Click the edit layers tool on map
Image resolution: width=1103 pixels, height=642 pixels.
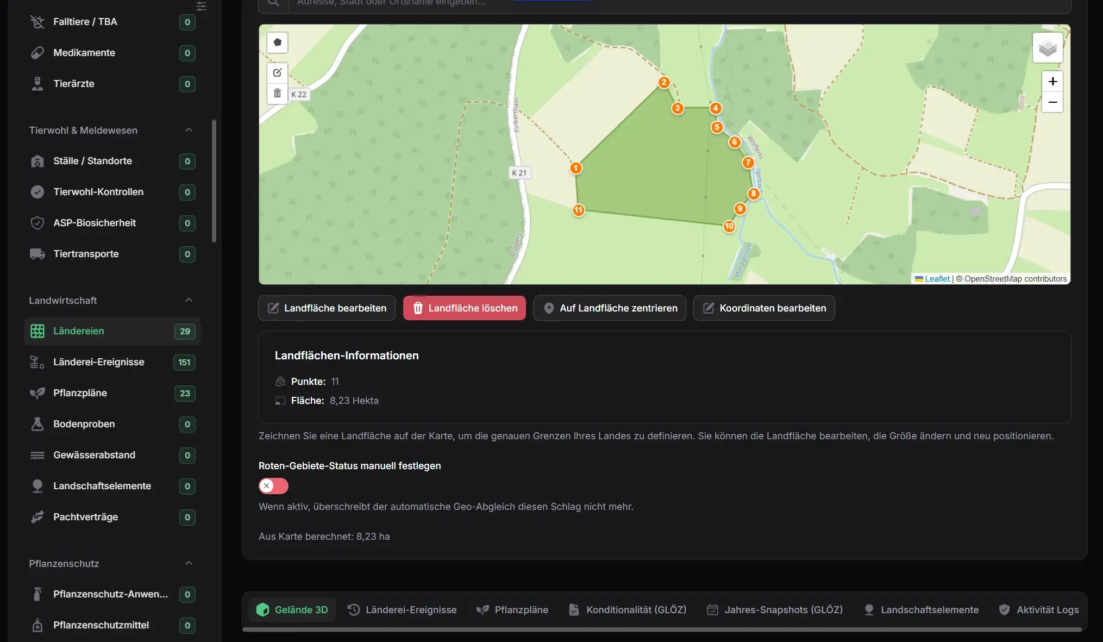tap(277, 73)
